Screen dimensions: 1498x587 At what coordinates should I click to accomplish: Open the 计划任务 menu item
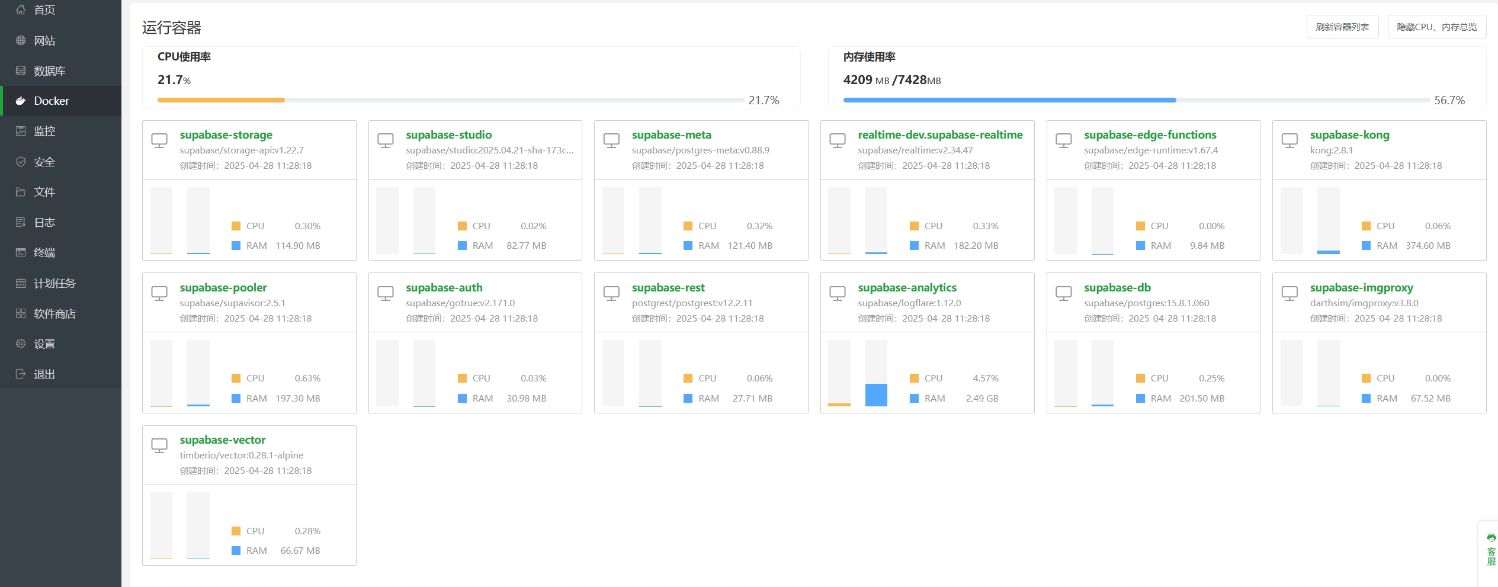pos(60,283)
